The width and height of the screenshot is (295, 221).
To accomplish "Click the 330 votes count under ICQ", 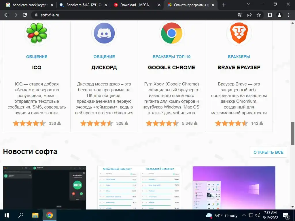I will pyautogui.click(x=52, y=123).
